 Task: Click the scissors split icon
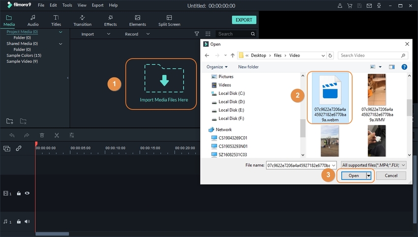pyautogui.click(x=57, y=135)
